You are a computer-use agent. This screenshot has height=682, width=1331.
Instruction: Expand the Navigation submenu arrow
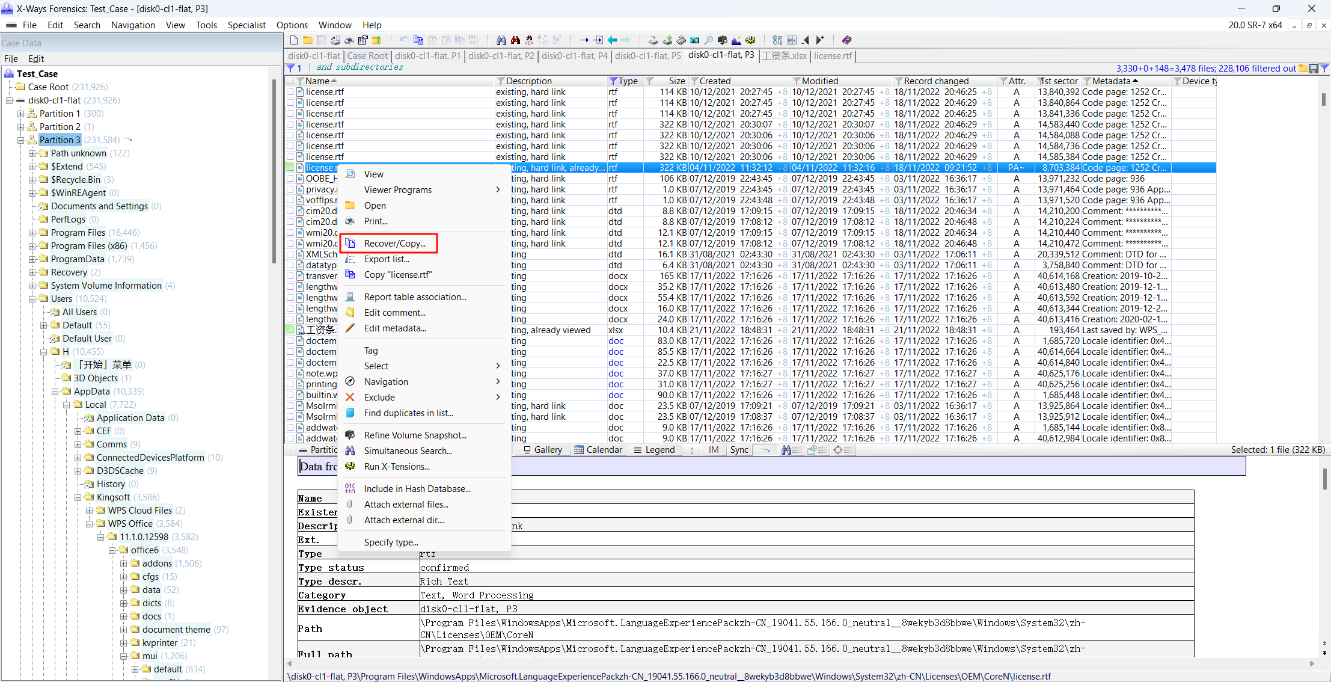click(x=498, y=382)
